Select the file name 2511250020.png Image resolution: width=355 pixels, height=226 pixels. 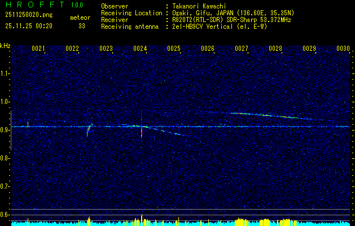[x=29, y=15]
